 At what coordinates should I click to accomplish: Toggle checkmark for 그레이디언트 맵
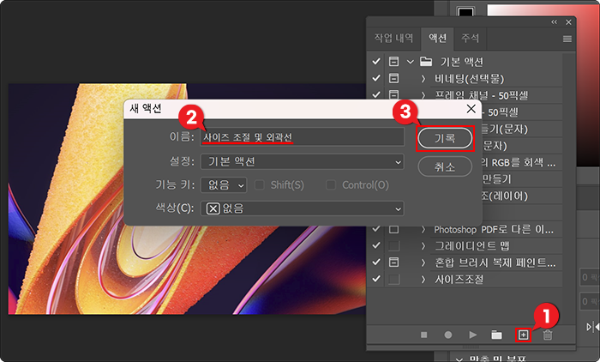(376, 245)
